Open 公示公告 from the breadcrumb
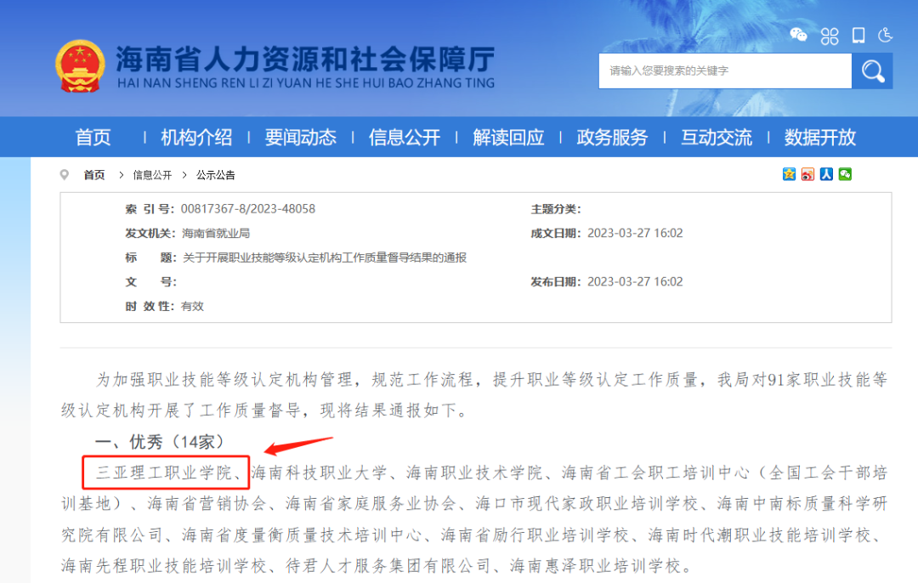918x583 pixels. [214, 175]
